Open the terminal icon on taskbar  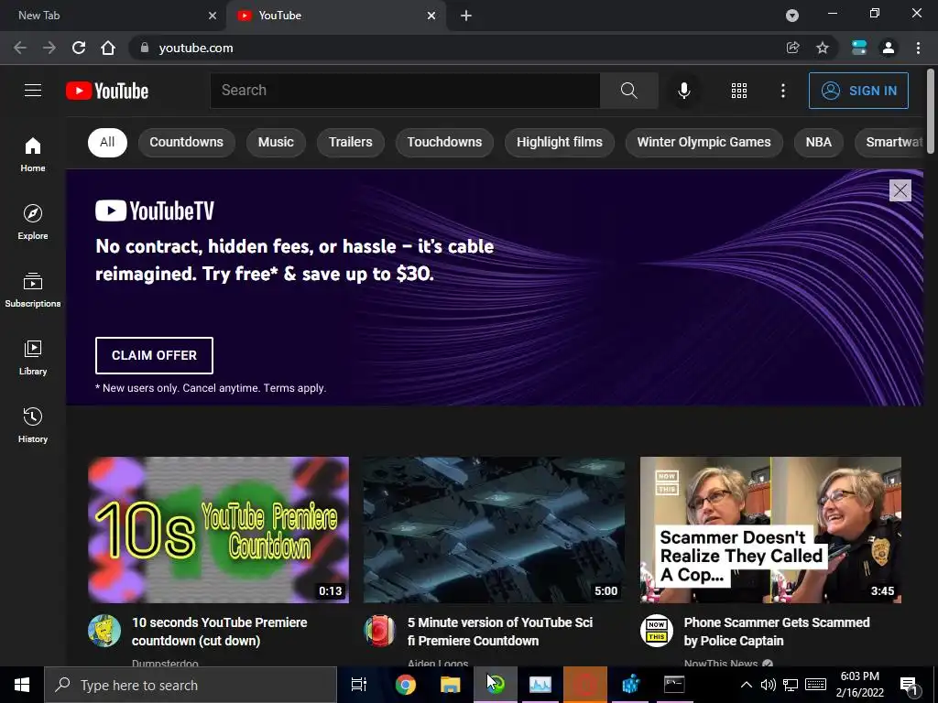tap(674, 685)
